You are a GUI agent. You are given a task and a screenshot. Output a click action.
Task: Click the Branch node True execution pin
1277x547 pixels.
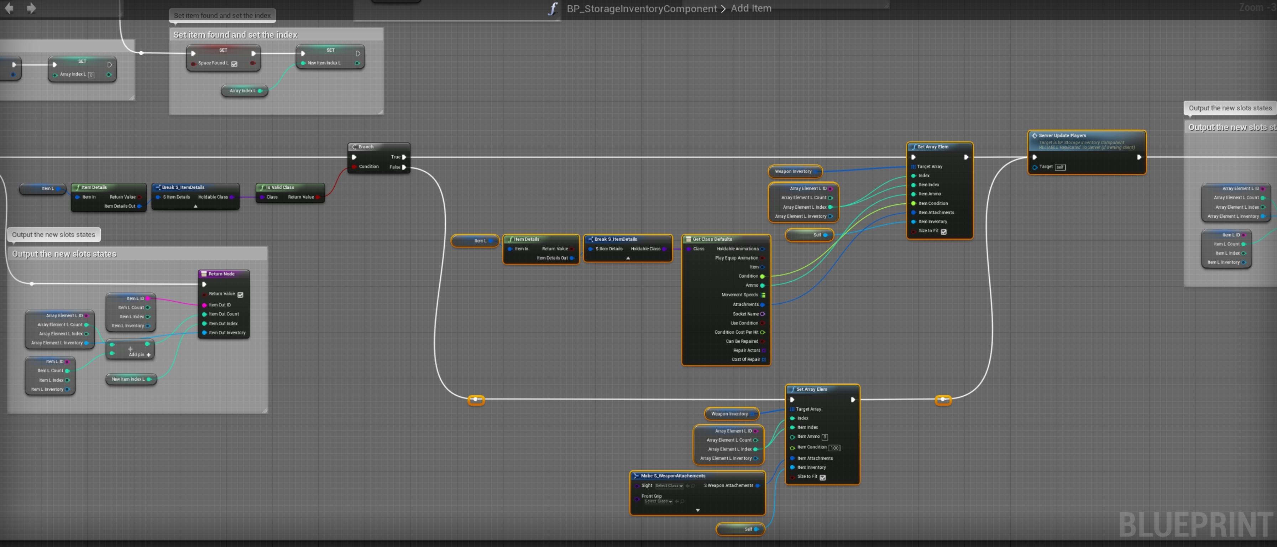(404, 157)
